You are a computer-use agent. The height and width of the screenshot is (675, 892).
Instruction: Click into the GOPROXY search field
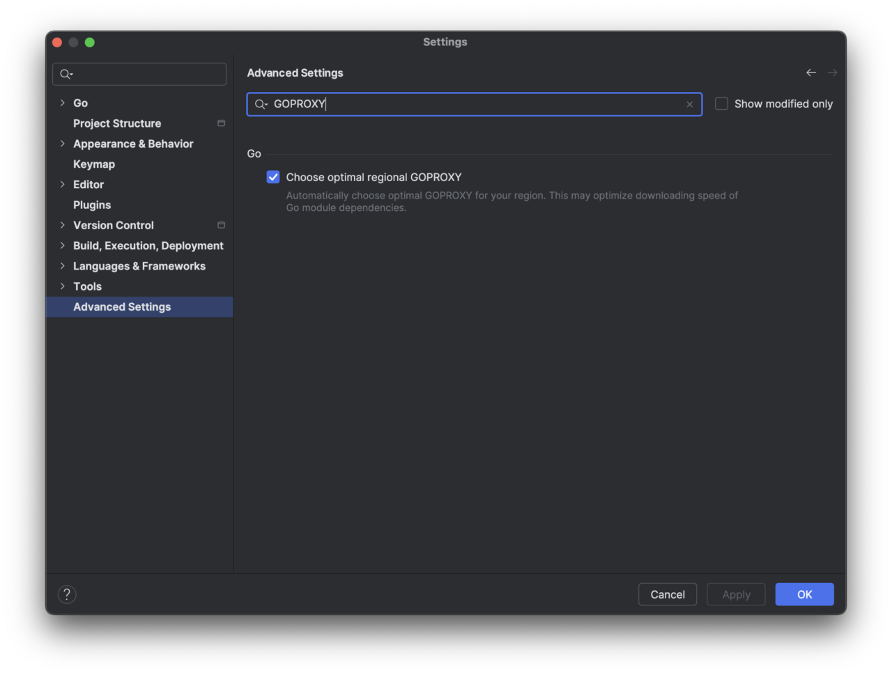click(x=474, y=104)
